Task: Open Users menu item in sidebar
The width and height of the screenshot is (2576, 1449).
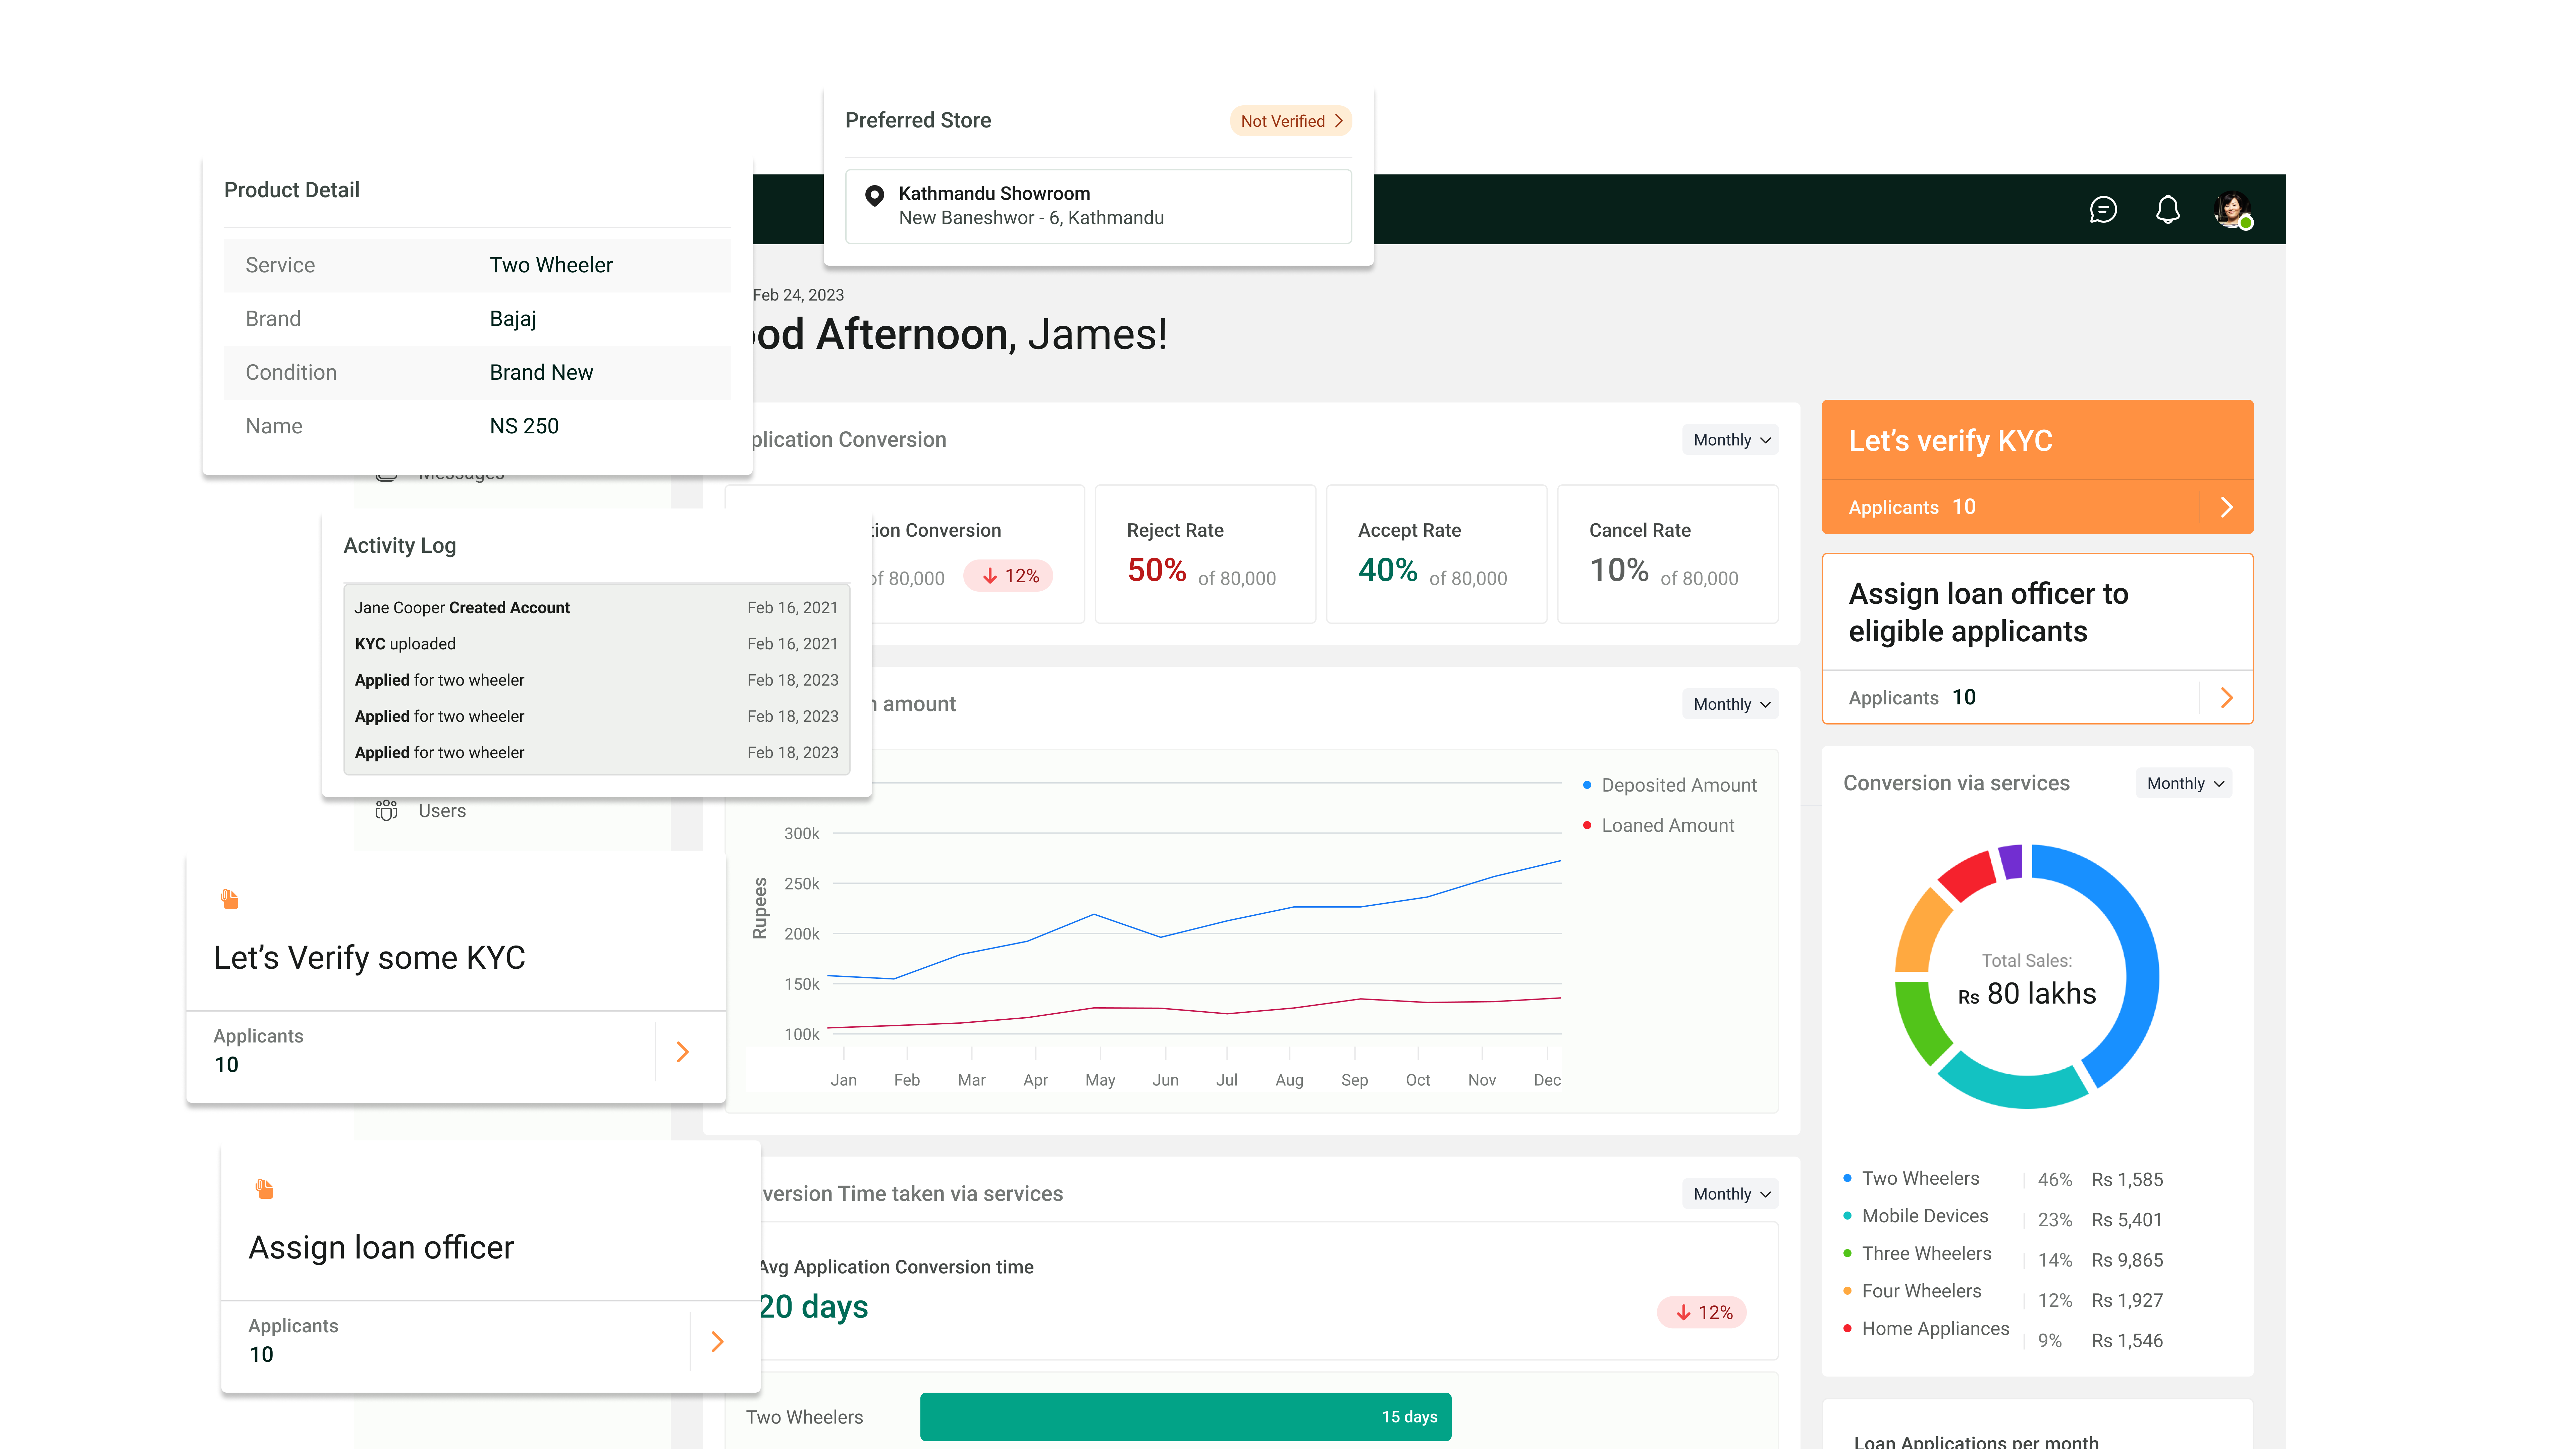Action: tap(442, 810)
